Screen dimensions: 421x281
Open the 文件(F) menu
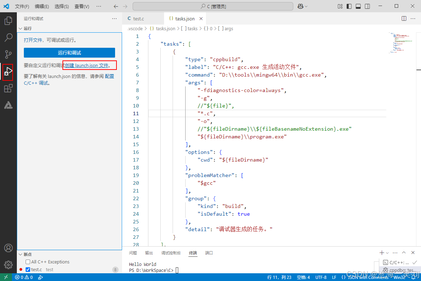(x=22, y=6)
